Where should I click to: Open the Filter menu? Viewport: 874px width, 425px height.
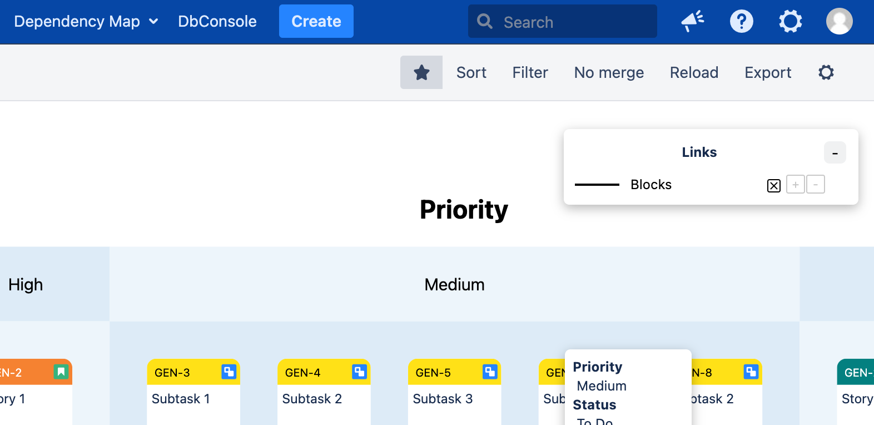530,72
